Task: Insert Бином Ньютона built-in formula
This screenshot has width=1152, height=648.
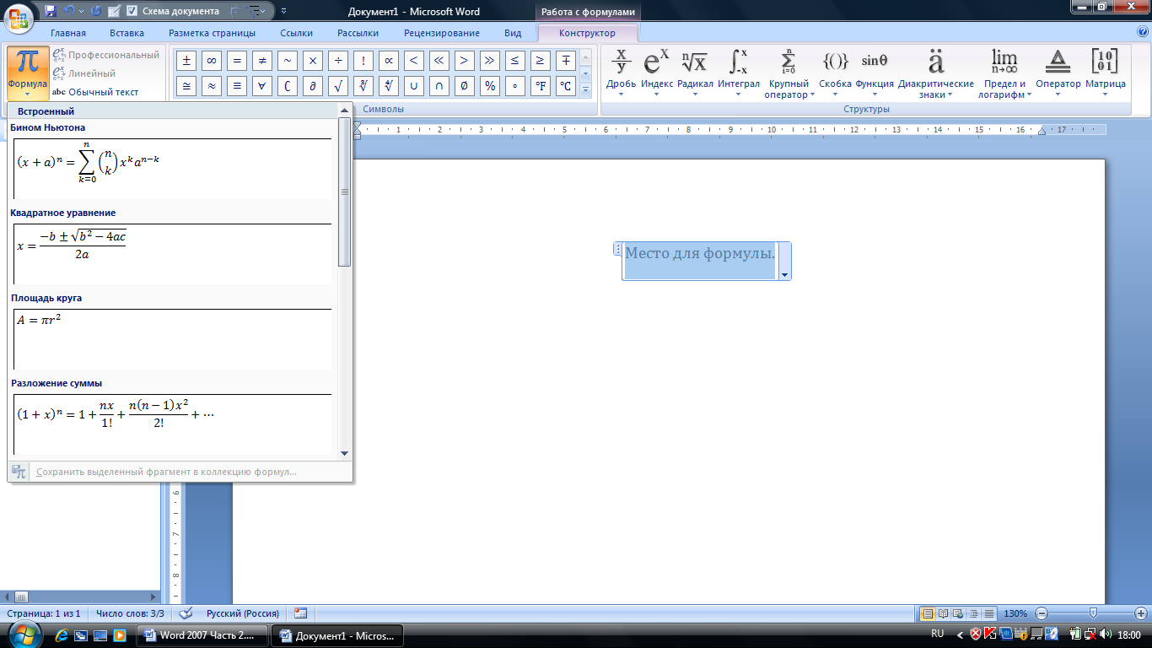Action: (x=173, y=168)
